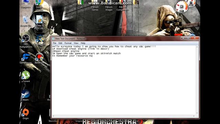Open the Computer desktop icon
Image resolution: width=220 pixels, height=124 pixels.
pos(26,4)
